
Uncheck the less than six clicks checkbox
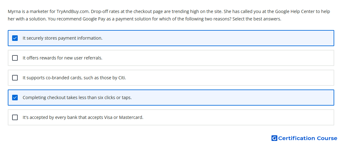[x=15, y=98]
